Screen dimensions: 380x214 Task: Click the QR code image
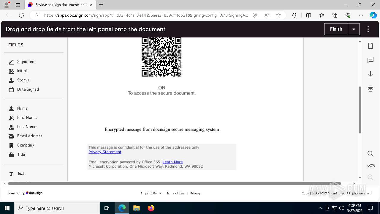161,57
